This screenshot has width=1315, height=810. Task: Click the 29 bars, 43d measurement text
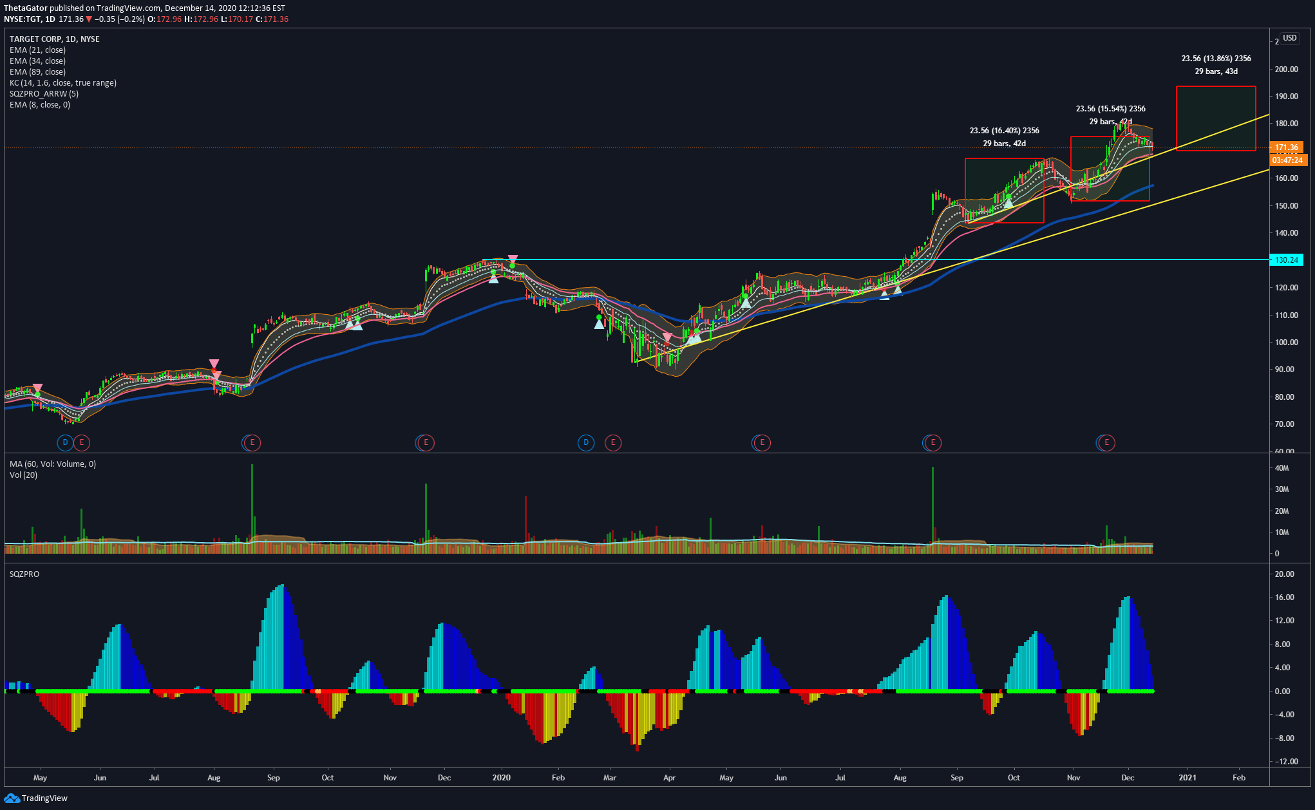[1216, 71]
